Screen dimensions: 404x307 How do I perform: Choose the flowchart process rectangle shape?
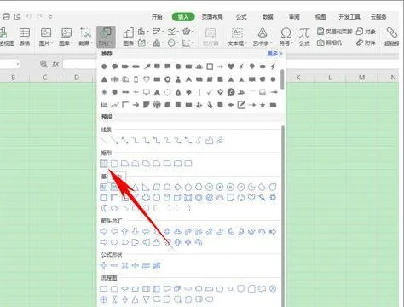pos(104,289)
